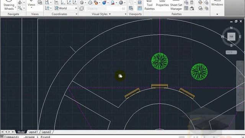Click the S direction on ViewCube compass
Image resolution: width=245 pixels, height=138 pixels.
[231, 46]
